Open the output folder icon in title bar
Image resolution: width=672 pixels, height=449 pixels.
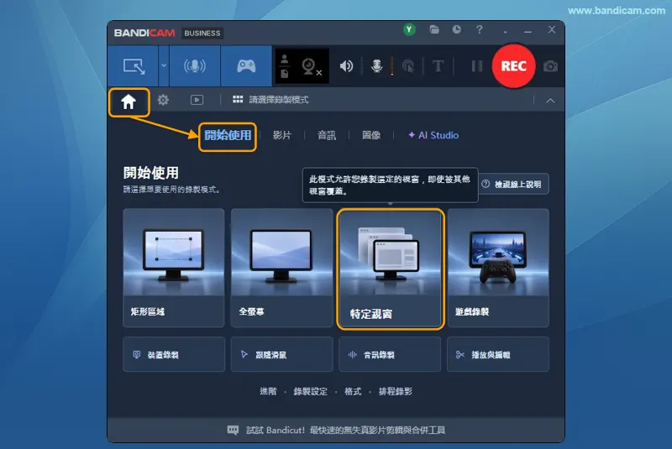(x=434, y=29)
